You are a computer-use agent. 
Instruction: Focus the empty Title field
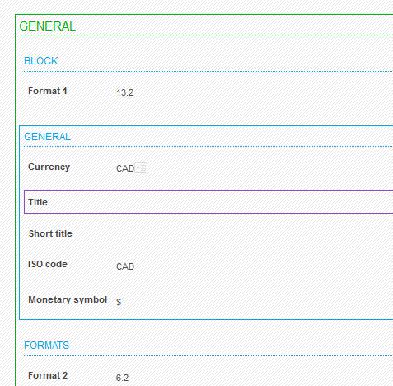click(x=254, y=202)
